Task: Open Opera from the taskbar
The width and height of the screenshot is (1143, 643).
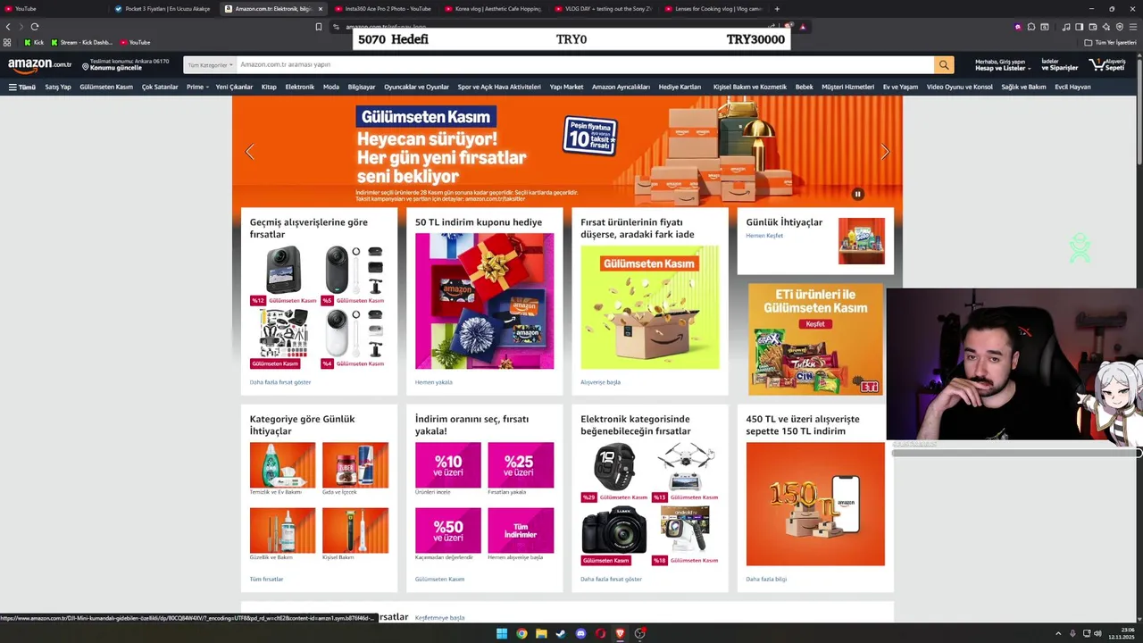Action: click(601, 634)
